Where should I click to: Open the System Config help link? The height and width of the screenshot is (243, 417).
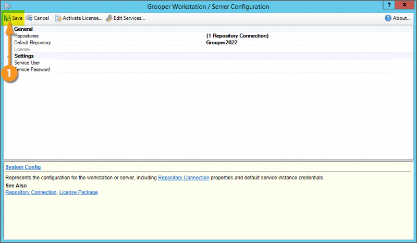pyautogui.click(x=23, y=167)
